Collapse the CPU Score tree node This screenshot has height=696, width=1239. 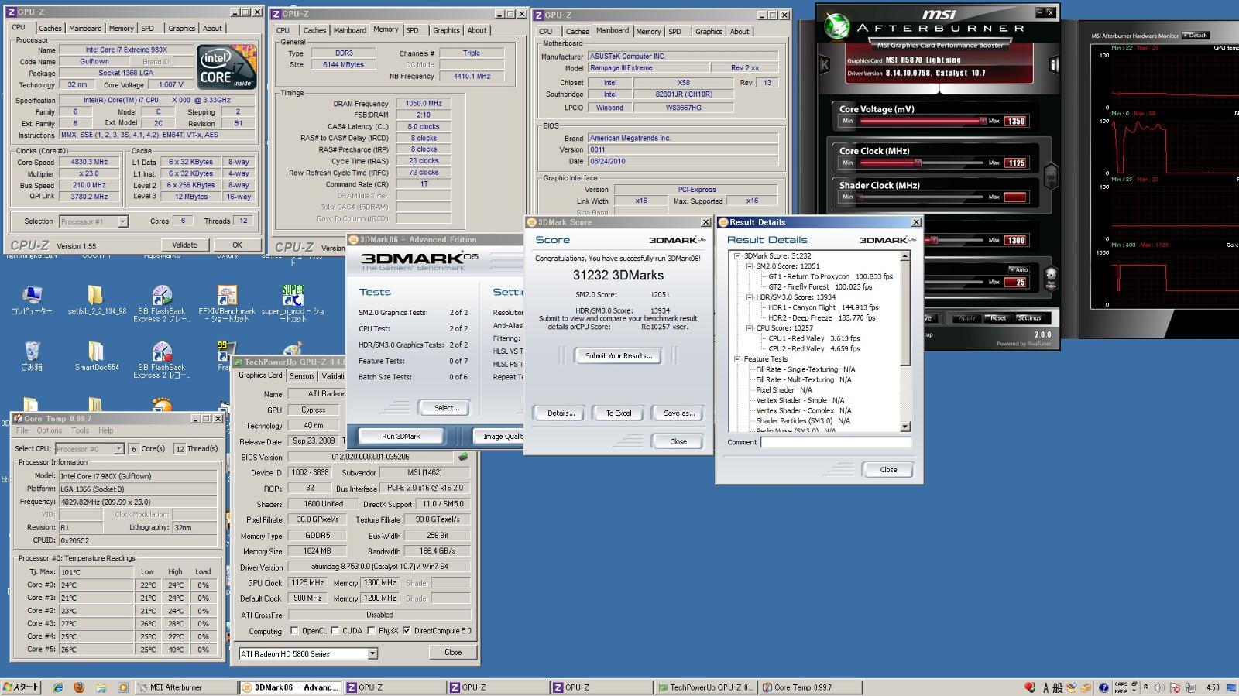click(750, 328)
